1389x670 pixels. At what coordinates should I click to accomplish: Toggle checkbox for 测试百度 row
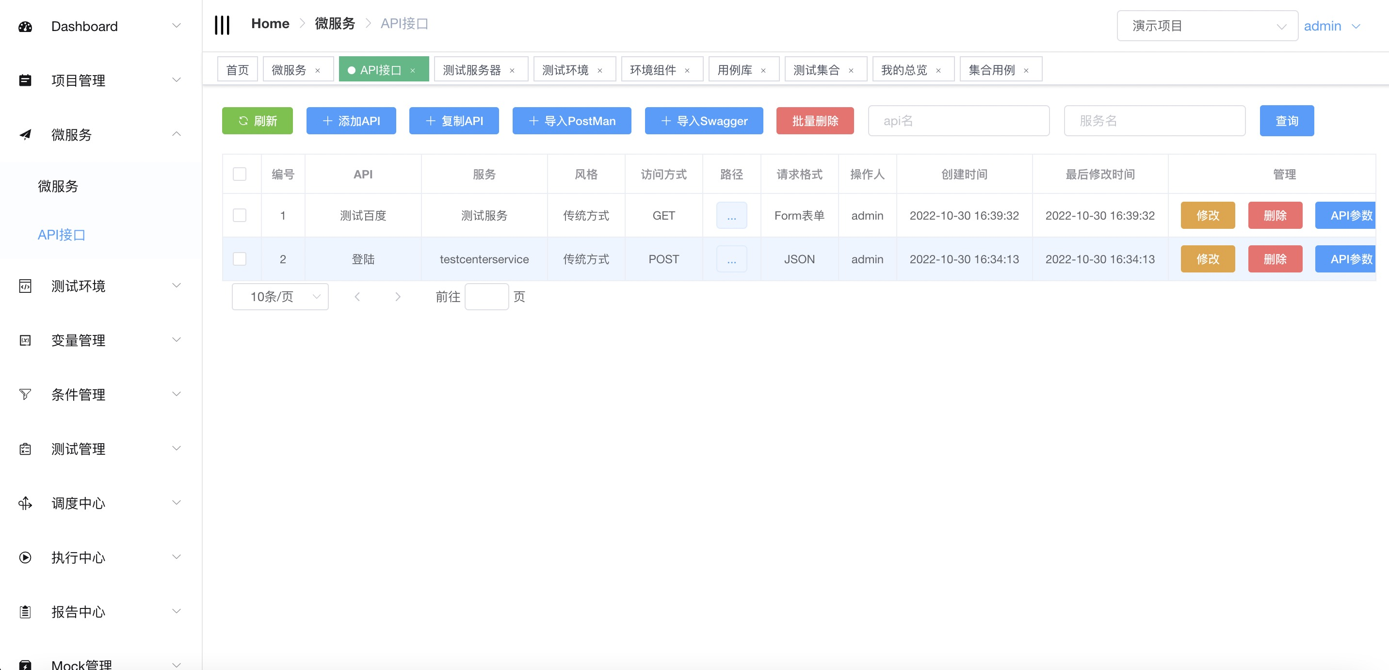(239, 214)
